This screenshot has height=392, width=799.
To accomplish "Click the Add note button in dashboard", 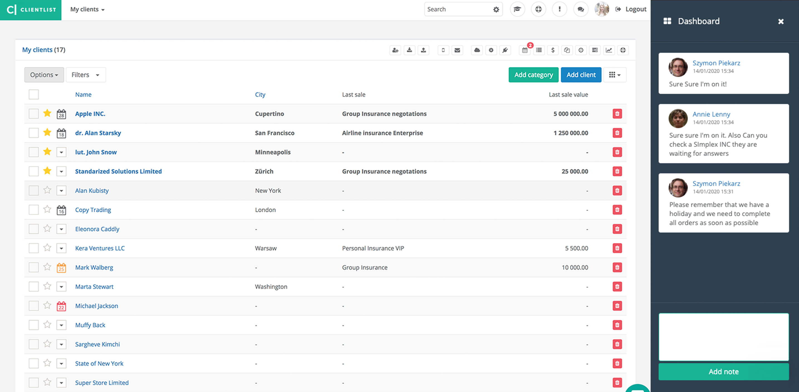I will [x=723, y=372].
